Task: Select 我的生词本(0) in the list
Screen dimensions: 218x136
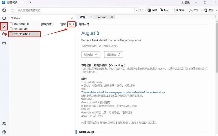Action: 25,34
